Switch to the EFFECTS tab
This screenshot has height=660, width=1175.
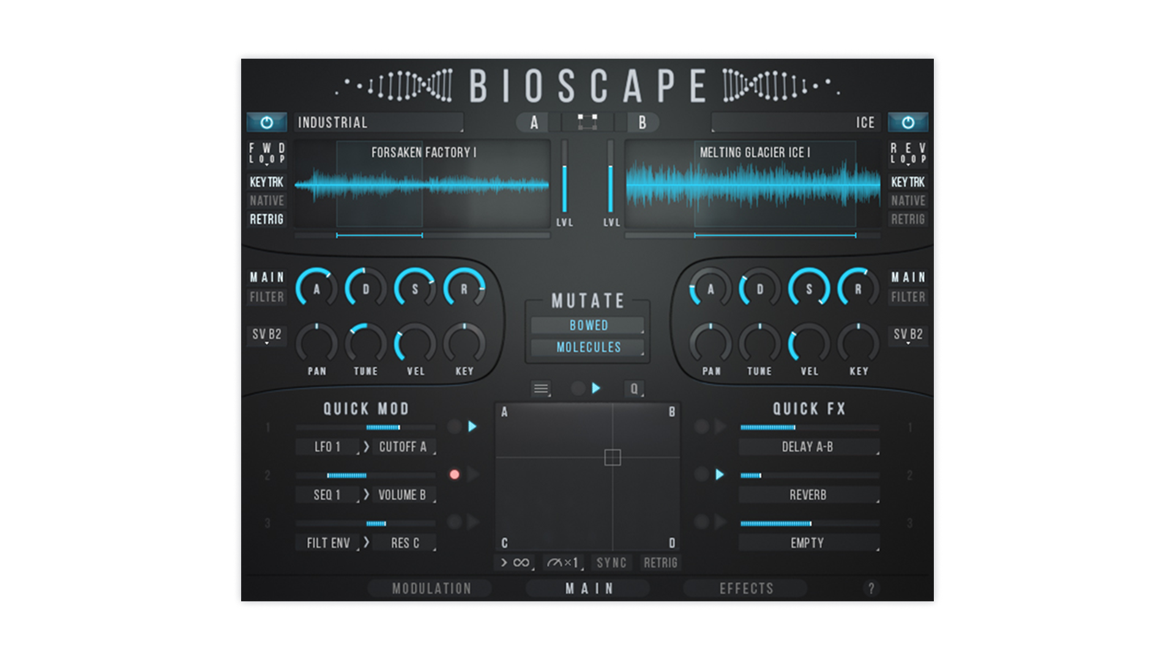(746, 588)
